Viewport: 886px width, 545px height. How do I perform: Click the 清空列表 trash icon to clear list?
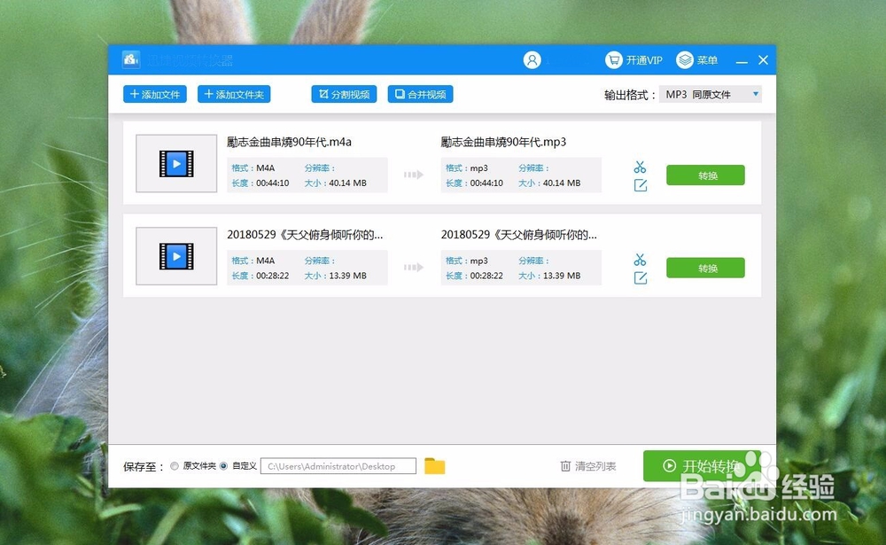(564, 465)
